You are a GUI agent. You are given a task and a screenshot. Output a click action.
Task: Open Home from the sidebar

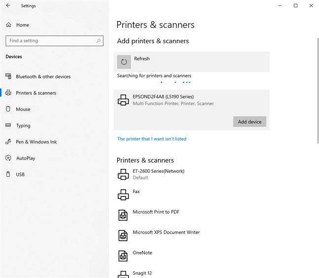click(x=22, y=25)
